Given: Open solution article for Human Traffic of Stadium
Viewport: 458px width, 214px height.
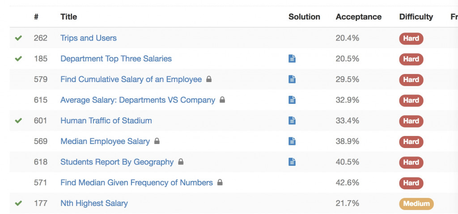Looking at the screenshot, I should tap(292, 121).
